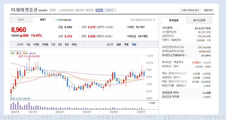Screen dimensions: 226x120
Task: Select the 1년 line chart period
Action: click(53, 45)
